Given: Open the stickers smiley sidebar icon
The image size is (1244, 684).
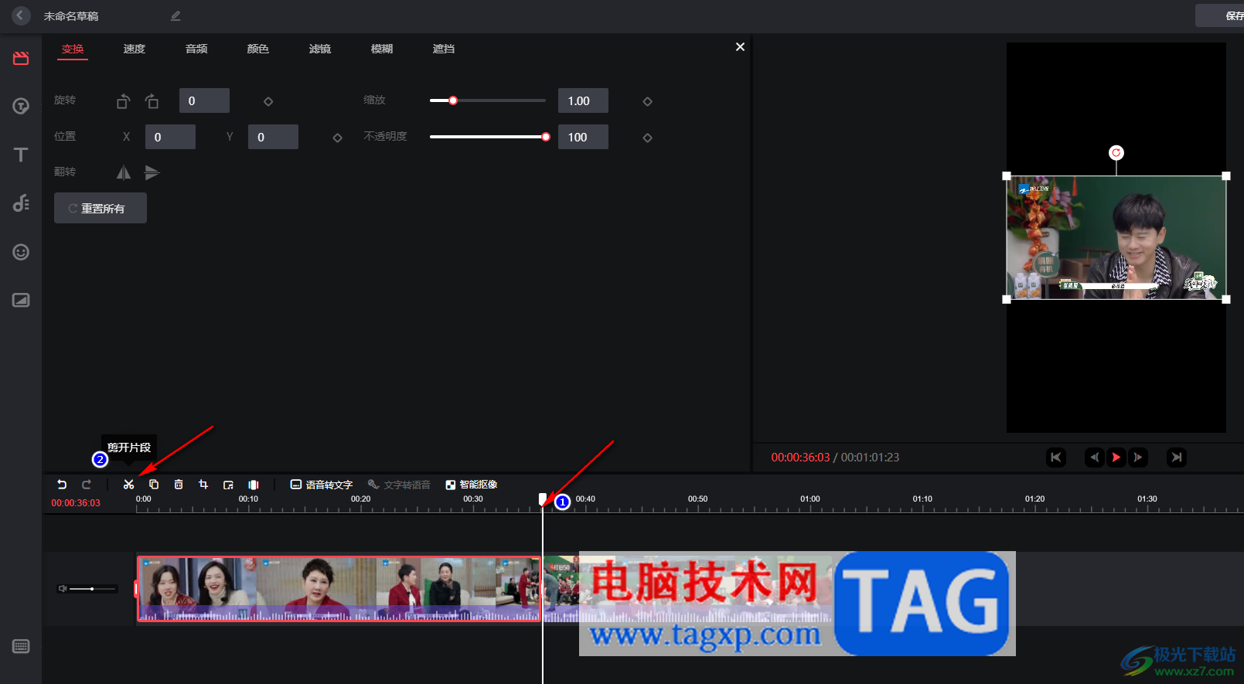Looking at the screenshot, I should coord(21,252).
